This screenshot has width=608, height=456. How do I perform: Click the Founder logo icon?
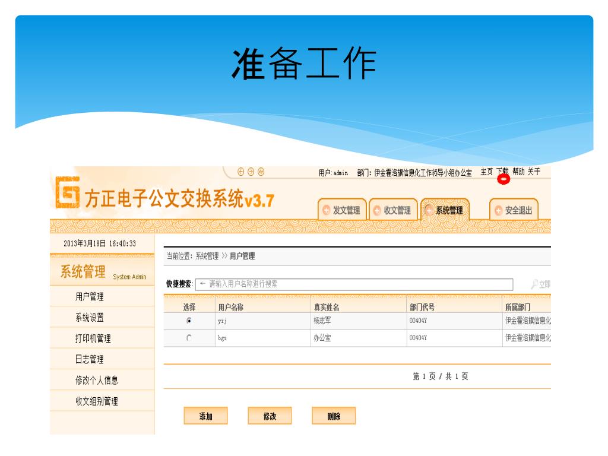[68, 192]
